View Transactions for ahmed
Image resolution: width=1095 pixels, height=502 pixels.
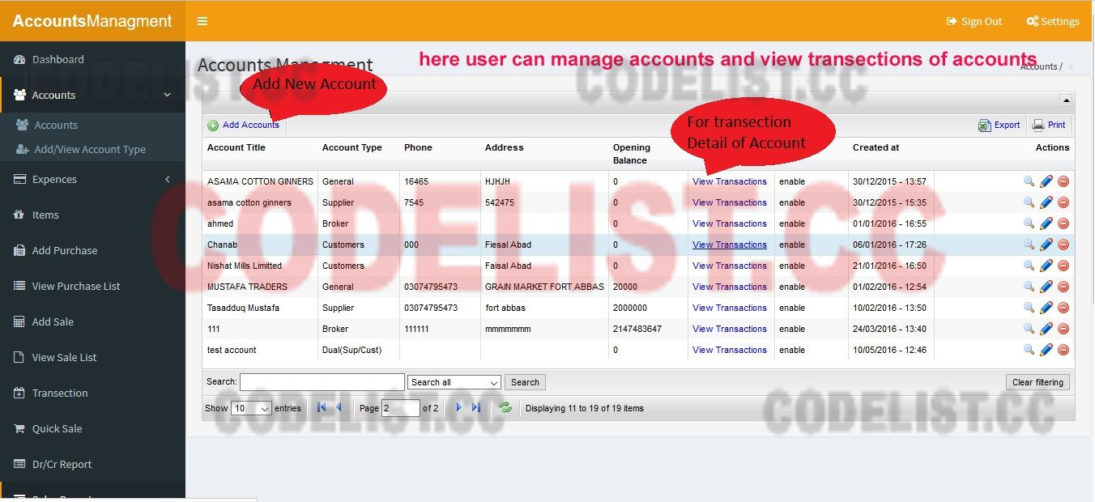click(730, 223)
